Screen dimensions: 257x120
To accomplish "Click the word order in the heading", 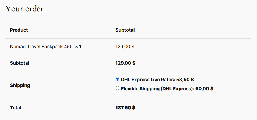I will 34,9.
